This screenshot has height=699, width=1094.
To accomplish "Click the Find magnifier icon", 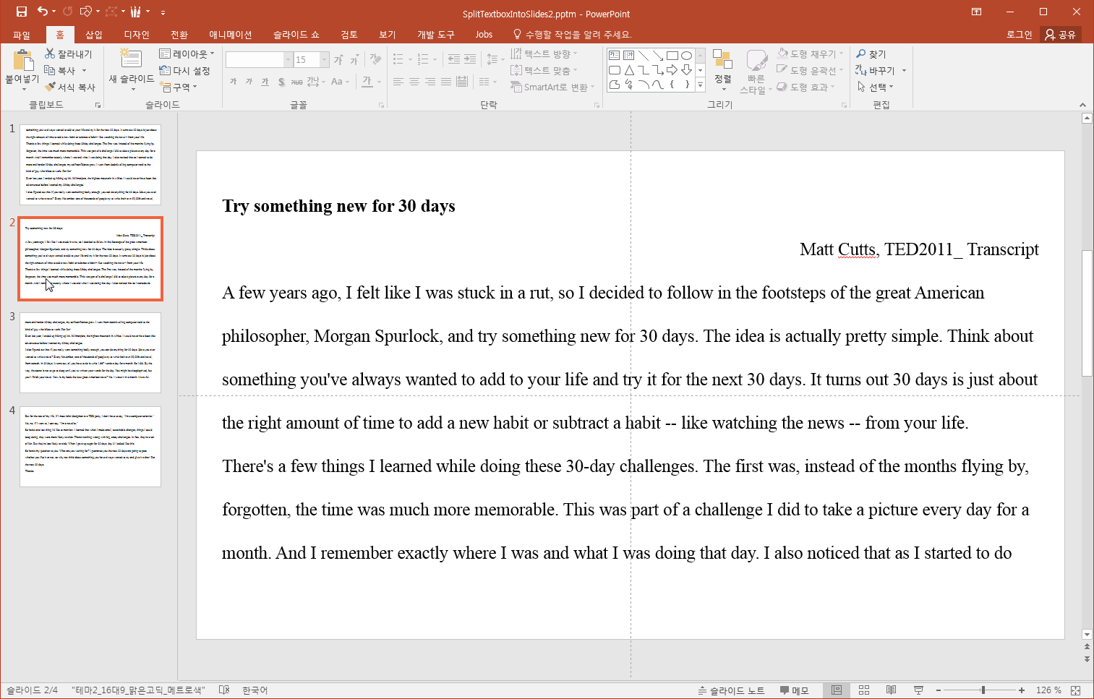I will [860, 53].
